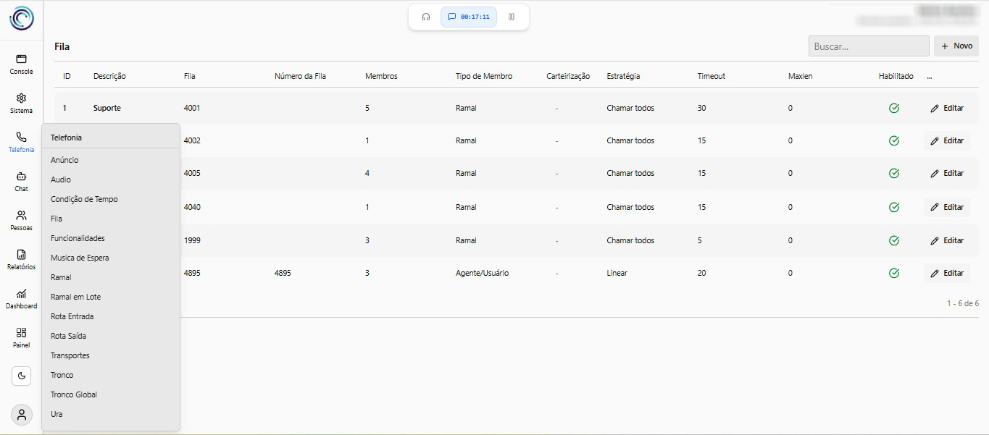Open the user profile avatar menu

22,415
